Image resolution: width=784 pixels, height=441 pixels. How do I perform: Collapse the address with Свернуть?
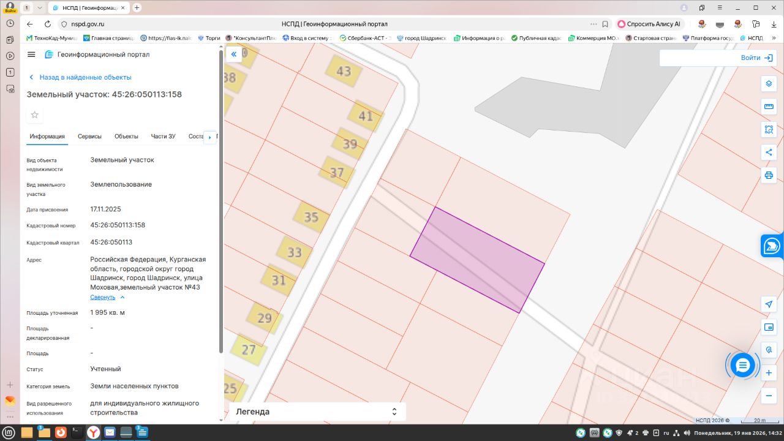103,297
